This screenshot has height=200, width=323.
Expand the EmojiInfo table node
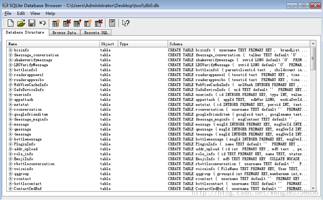10,159
